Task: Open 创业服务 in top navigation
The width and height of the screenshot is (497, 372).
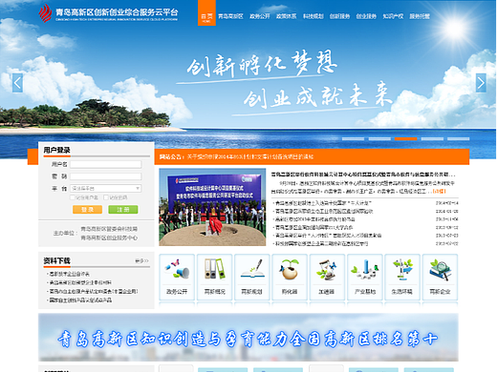Action: tap(366, 16)
